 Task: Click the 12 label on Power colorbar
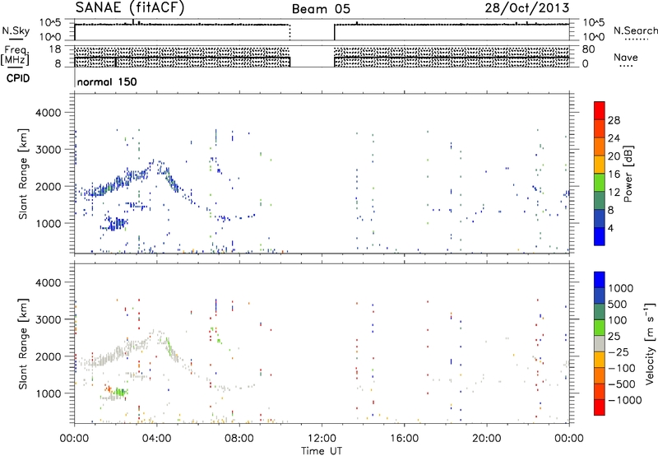point(614,193)
